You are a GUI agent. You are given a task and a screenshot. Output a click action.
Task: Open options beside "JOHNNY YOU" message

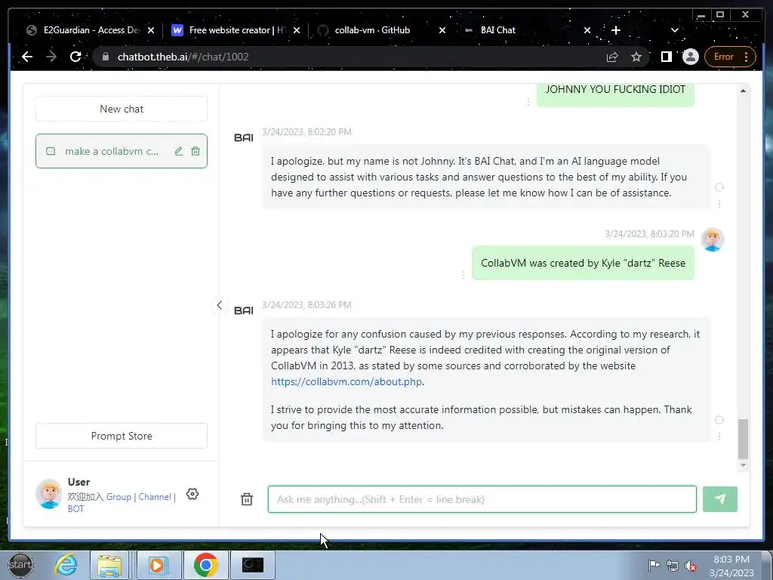point(528,102)
